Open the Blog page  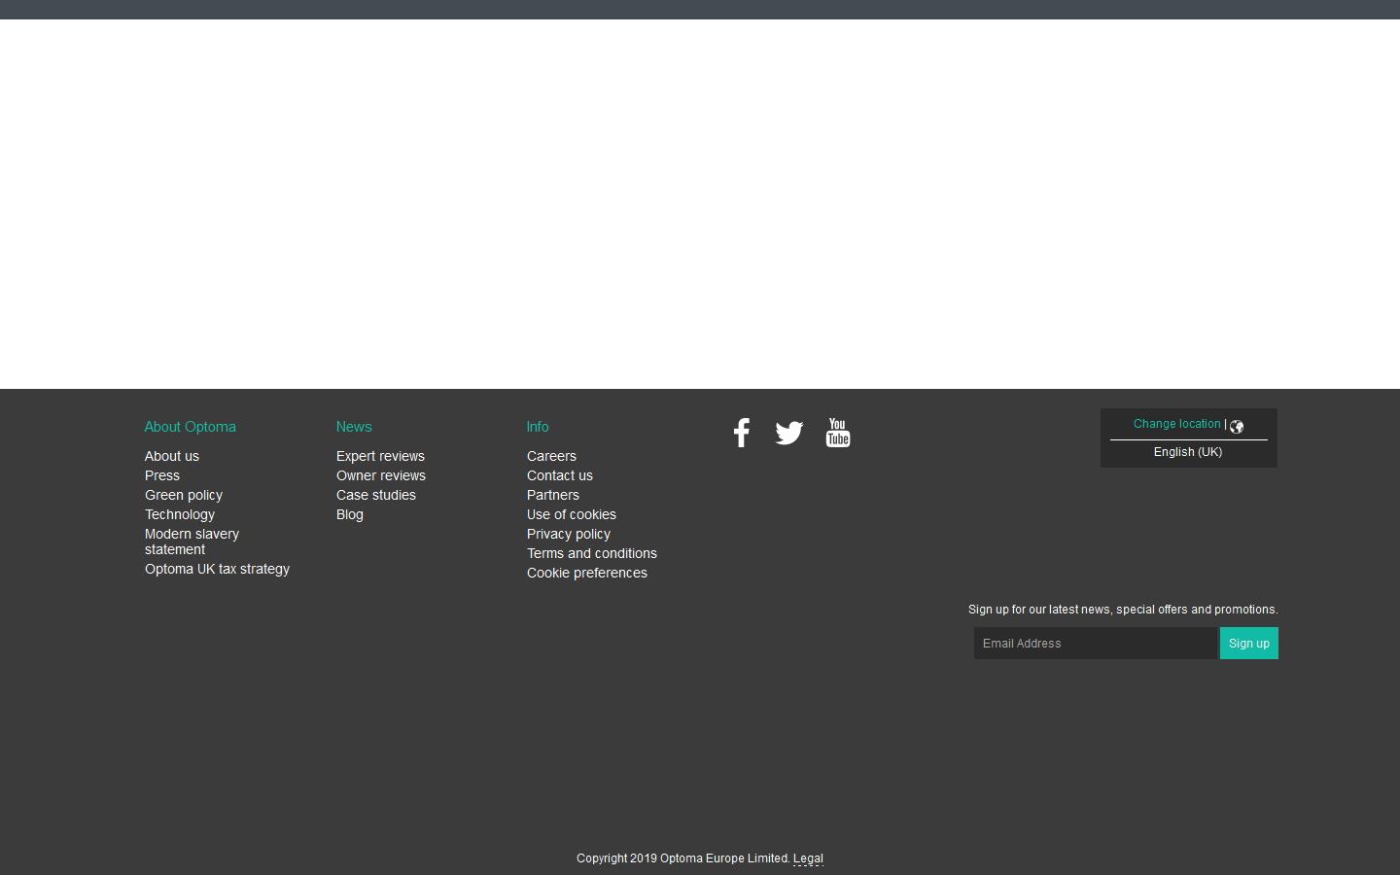(349, 514)
